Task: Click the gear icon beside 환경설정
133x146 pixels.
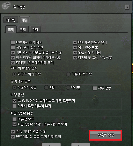Action: 6,6
